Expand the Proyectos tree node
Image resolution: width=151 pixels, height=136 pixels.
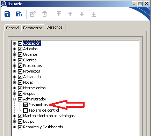pos(14,71)
